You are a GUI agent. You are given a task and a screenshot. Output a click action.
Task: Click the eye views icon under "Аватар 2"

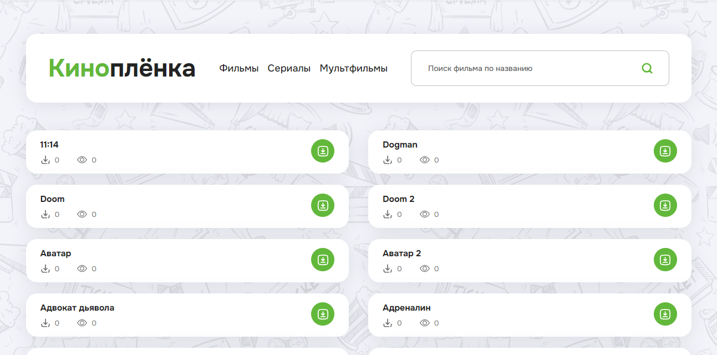pos(425,268)
